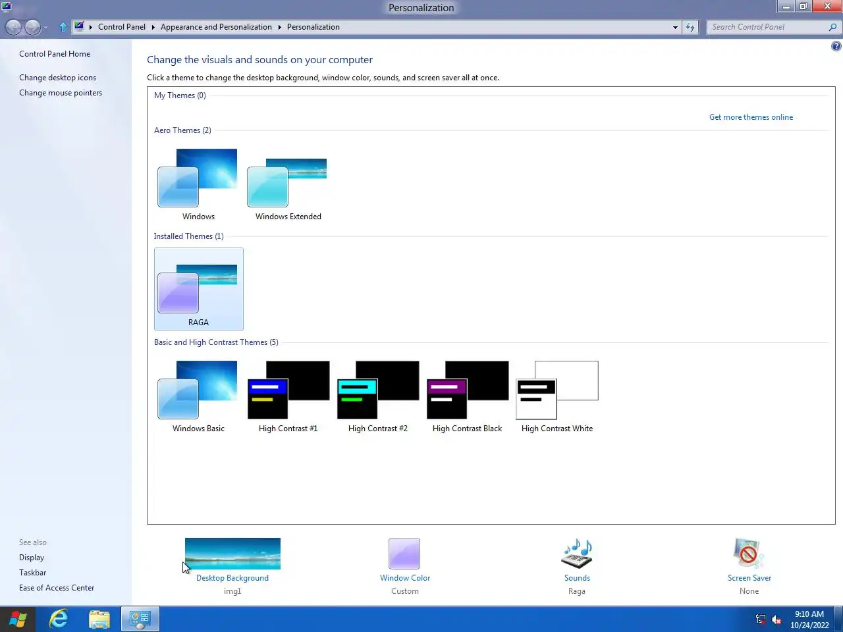The width and height of the screenshot is (843, 632).
Task: Click the img1 label under Desktop Background
Action: [232, 591]
